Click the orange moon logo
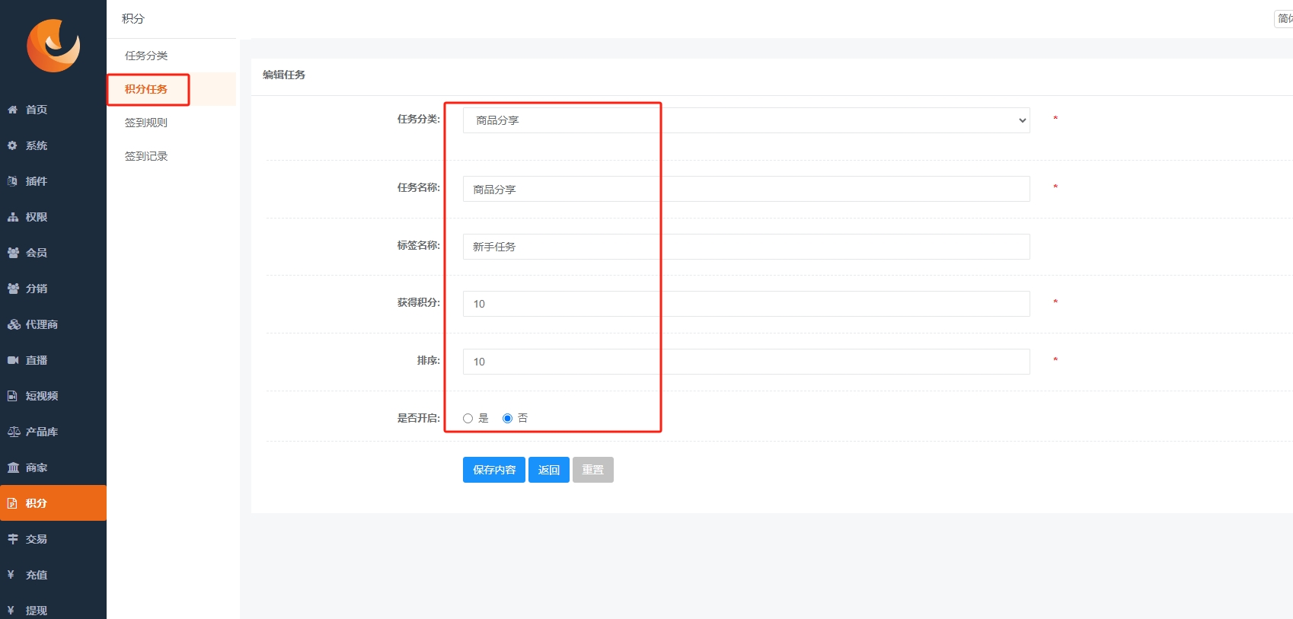1293x619 pixels. coord(53,46)
